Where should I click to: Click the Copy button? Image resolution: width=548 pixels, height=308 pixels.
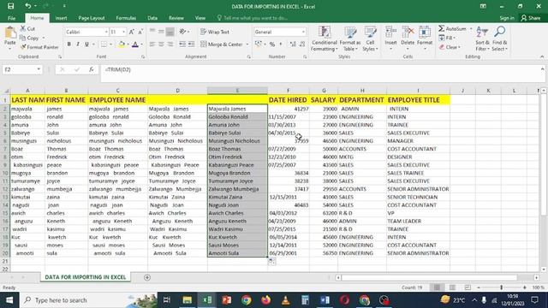[x=30, y=38]
